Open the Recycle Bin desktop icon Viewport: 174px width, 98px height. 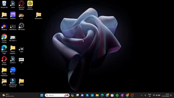[4, 4]
